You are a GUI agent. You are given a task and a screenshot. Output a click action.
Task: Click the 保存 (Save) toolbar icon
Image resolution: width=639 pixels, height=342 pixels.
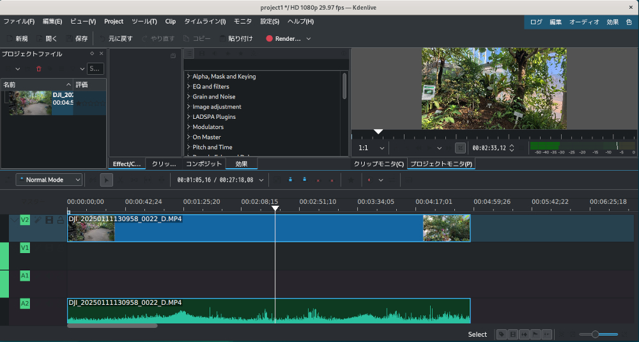point(77,38)
